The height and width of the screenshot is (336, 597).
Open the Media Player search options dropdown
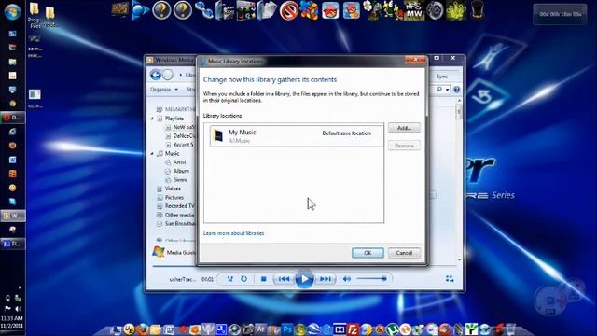[448, 90]
